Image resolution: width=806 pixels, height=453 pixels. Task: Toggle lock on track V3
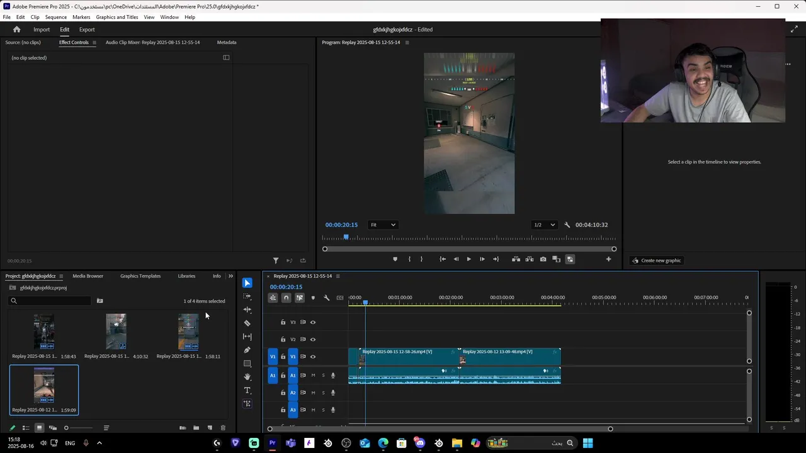[283, 322]
